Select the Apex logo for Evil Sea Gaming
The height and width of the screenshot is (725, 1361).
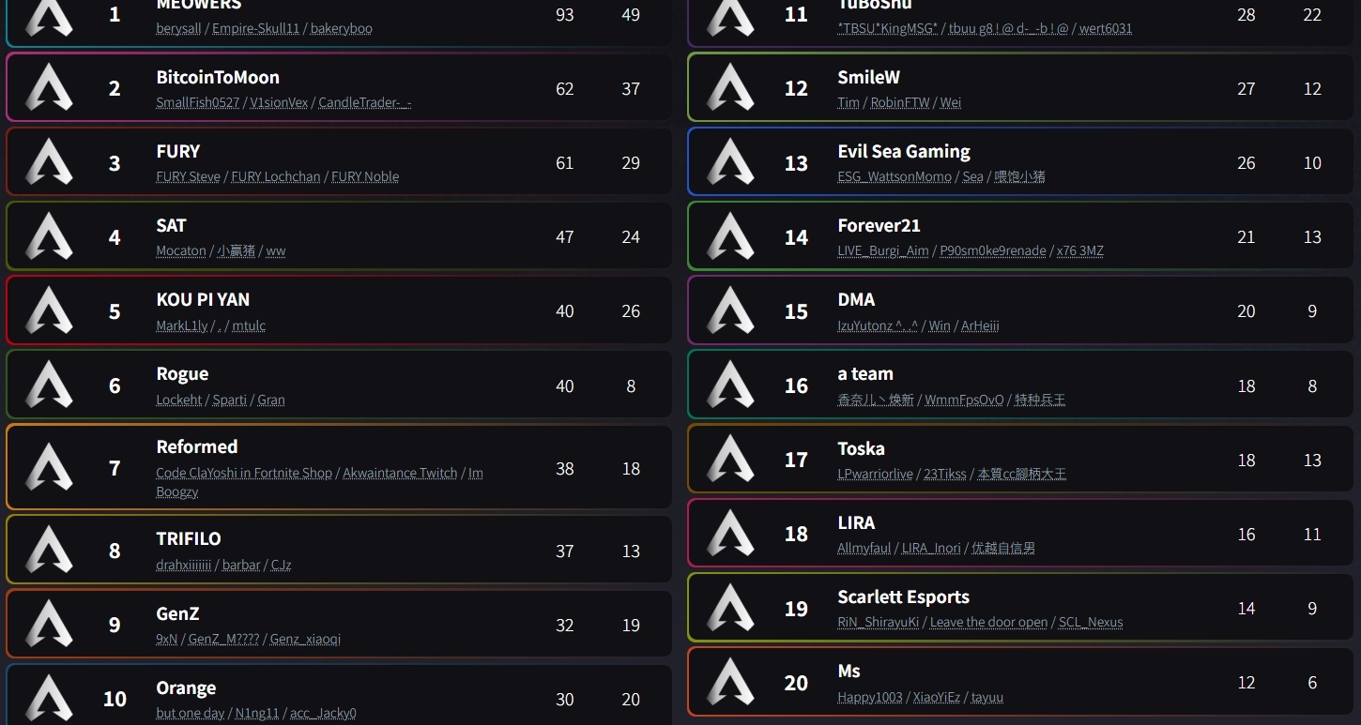pos(730,161)
